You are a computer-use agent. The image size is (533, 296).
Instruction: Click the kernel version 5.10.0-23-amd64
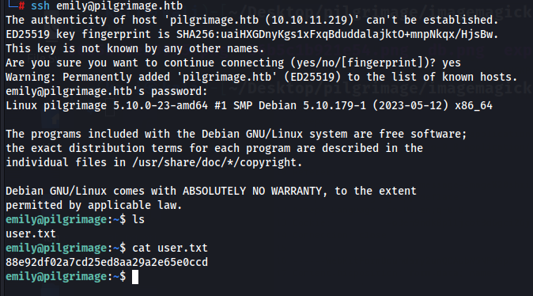point(161,106)
